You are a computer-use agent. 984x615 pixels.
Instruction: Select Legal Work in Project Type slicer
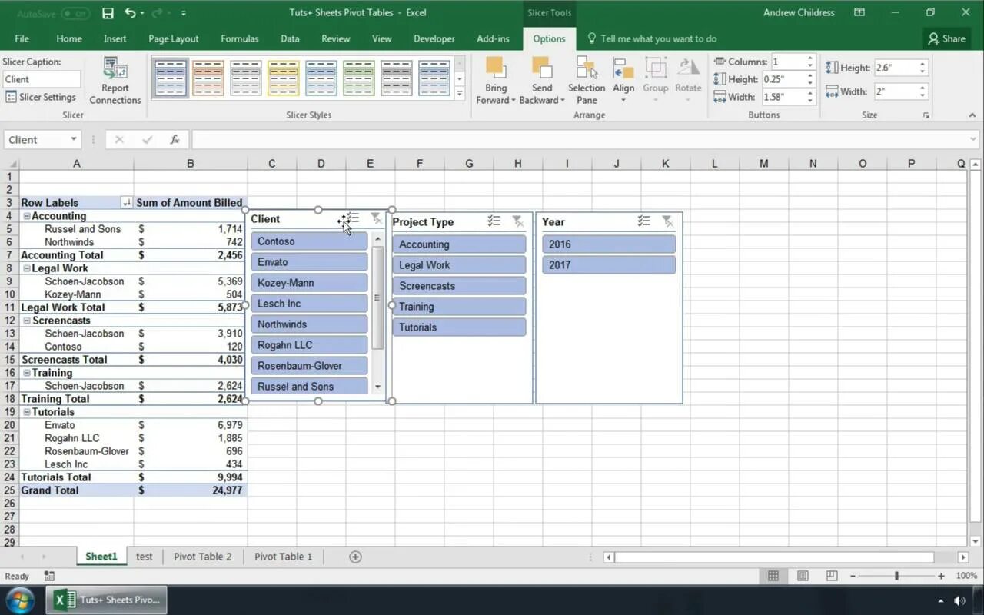(x=459, y=265)
